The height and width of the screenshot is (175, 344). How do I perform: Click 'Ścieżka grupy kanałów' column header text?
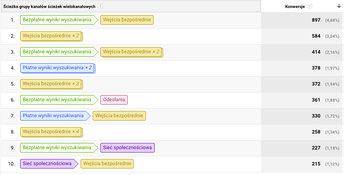point(49,6)
